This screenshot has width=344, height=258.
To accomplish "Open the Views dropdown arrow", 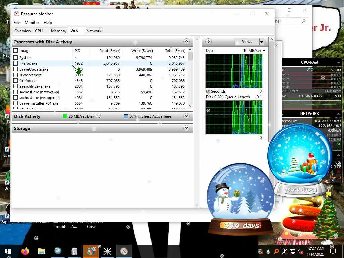I will point(261,41).
